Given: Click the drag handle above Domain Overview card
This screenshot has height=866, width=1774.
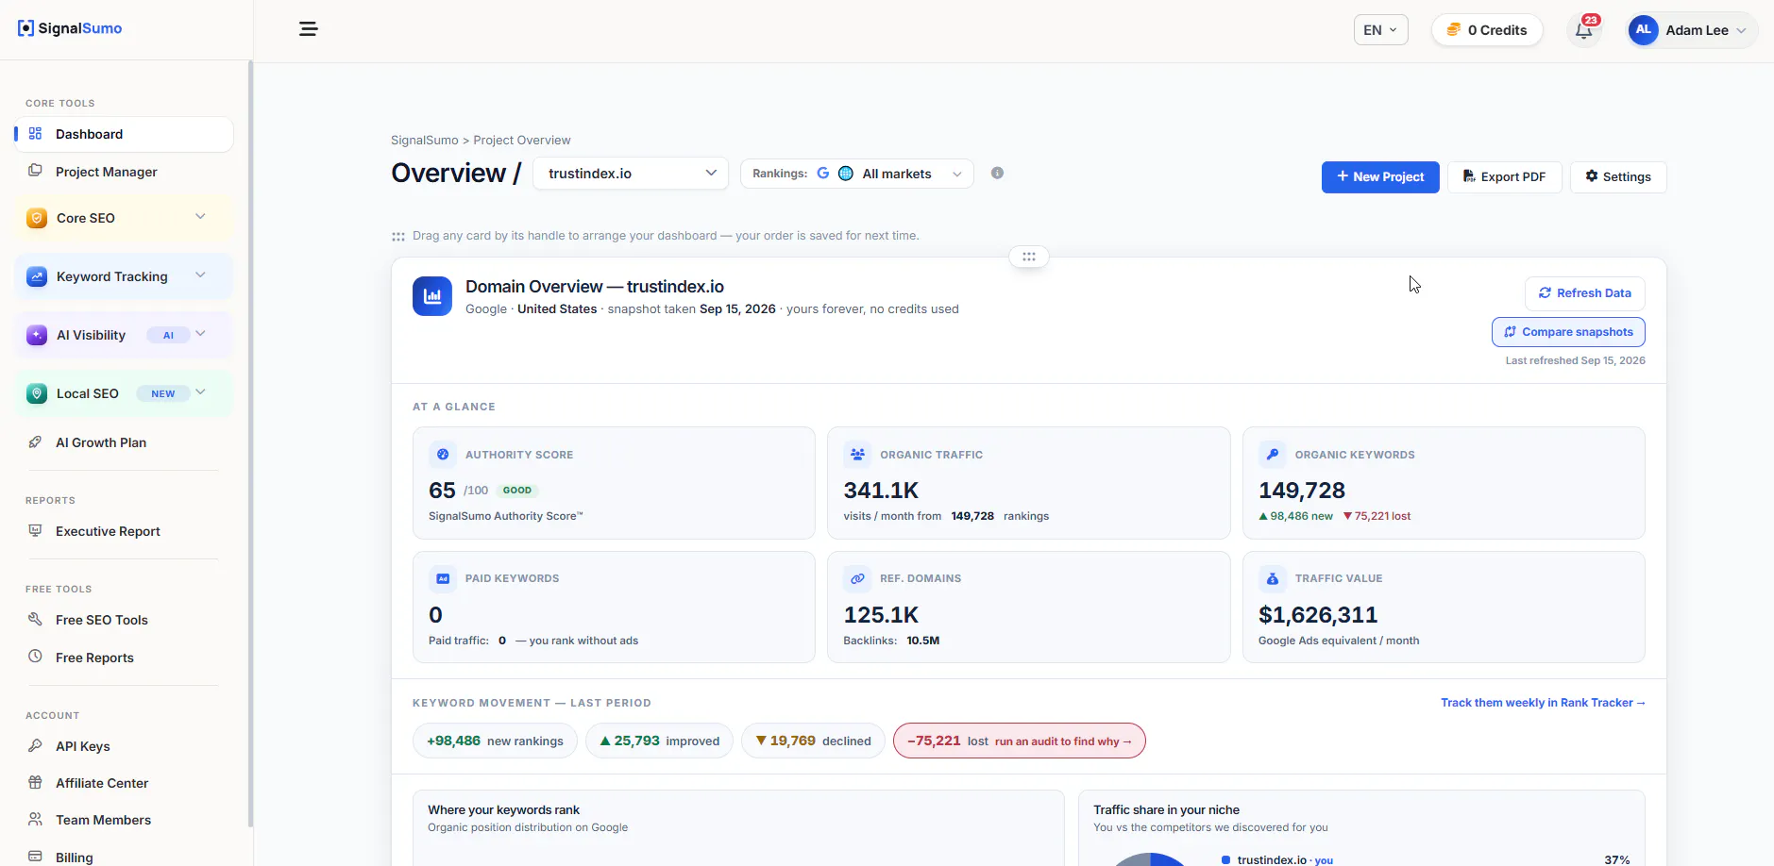Looking at the screenshot, I should (x=1029, y=257).
